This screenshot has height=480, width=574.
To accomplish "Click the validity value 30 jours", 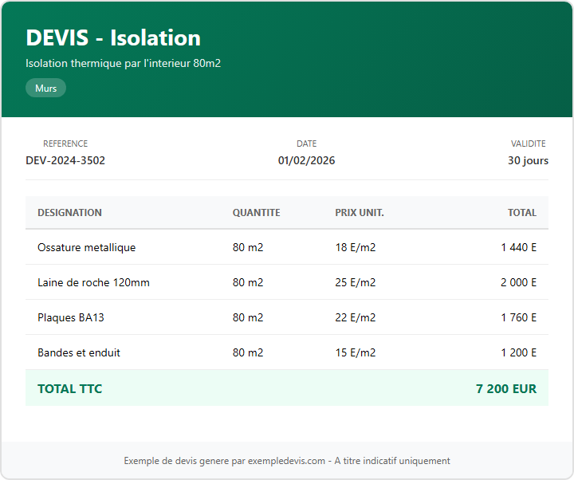I will (x=528, y=160).
